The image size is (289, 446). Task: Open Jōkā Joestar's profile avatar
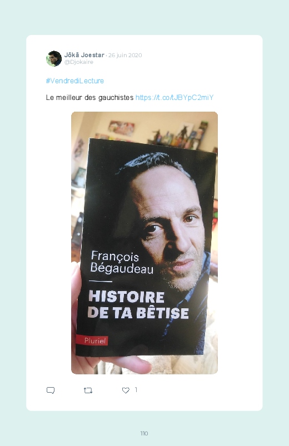pyautogui.click(x=54, y=58)
